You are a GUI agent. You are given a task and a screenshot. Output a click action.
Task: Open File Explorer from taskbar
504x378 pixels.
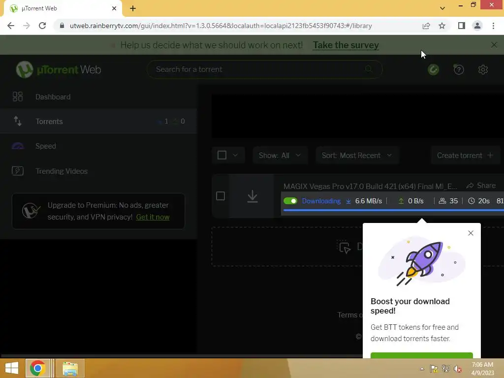70,368
